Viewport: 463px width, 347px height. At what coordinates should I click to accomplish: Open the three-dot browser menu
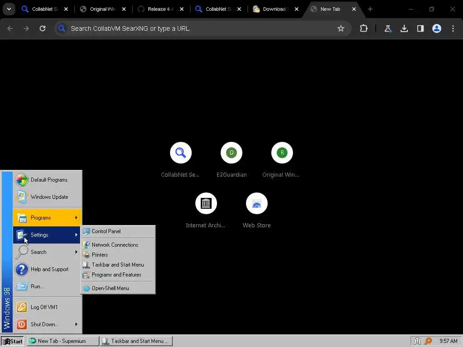coord(453,28)
